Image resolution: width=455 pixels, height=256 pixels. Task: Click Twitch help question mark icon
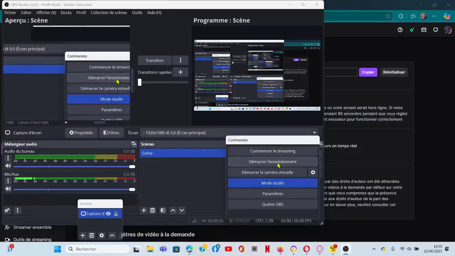point(400,30)
